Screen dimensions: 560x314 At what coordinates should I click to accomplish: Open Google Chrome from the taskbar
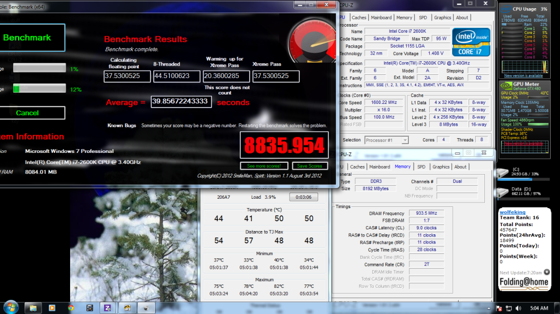71,308
